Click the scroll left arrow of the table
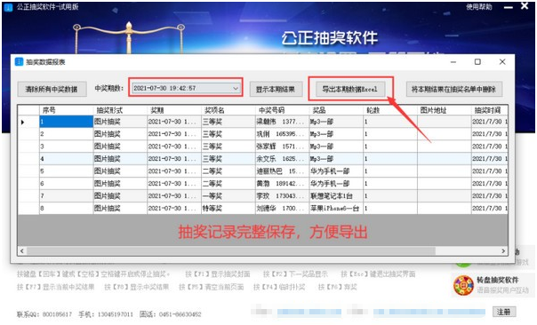This screenshot has height=325, width=537. [x=22, y=250]
